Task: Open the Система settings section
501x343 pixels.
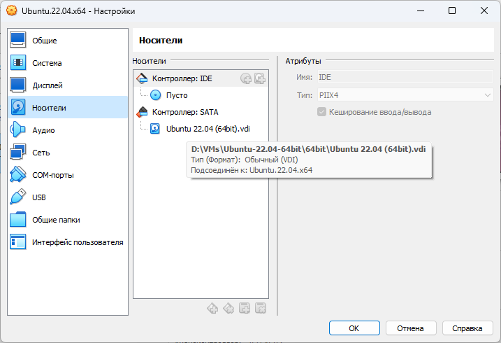Action: coord(47,63)
